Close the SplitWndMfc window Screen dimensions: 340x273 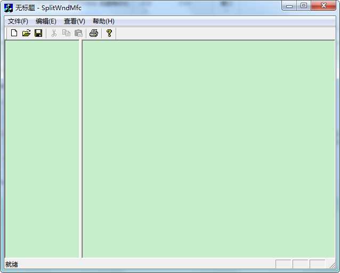323,6
